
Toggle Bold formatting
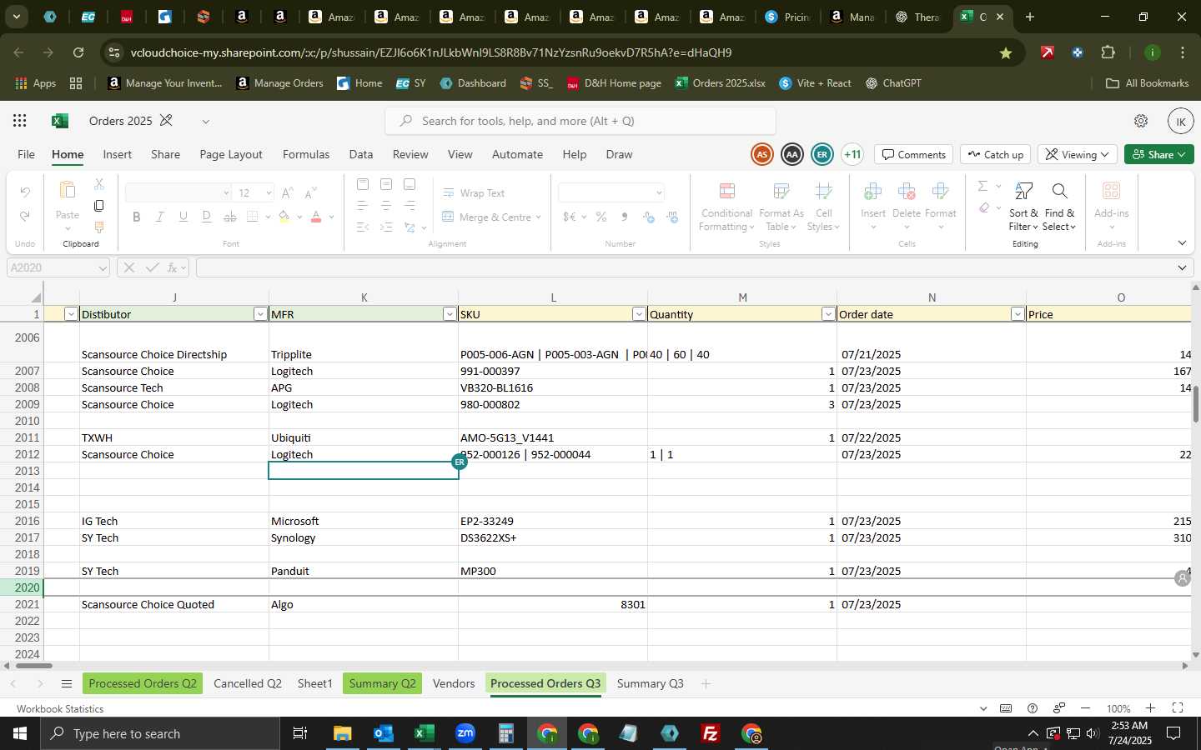[137, 217]
